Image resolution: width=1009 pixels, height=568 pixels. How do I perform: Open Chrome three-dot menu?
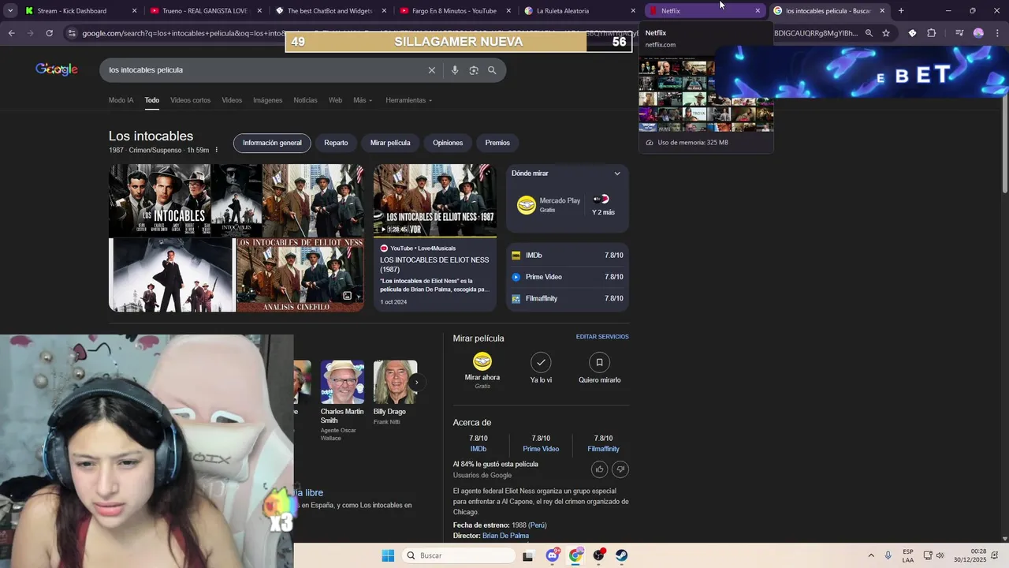(x=996, y=33)
